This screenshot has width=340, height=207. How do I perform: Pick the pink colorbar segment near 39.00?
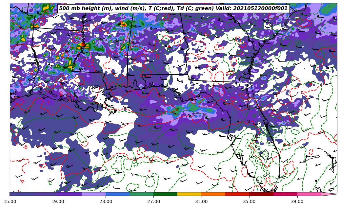point(309,194)
